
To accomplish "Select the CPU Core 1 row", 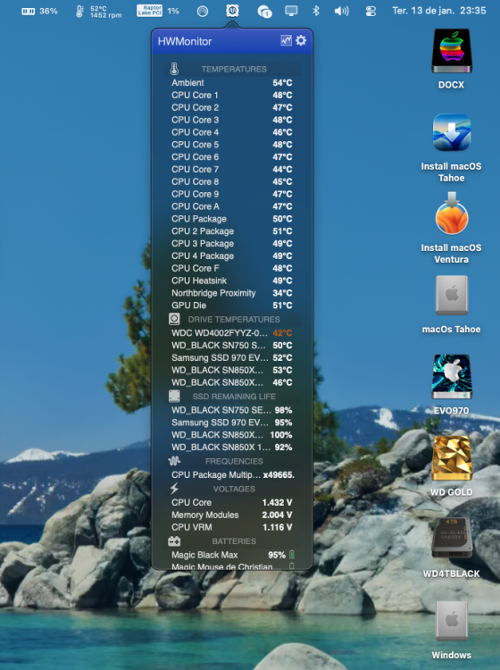I will (x=232, y=95).
